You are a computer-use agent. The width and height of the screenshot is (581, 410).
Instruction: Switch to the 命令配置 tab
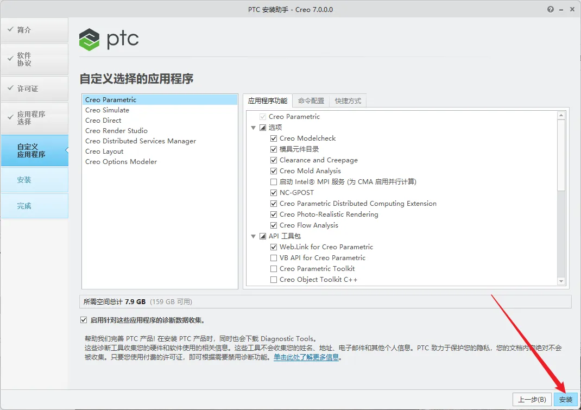tap(311, 101)
